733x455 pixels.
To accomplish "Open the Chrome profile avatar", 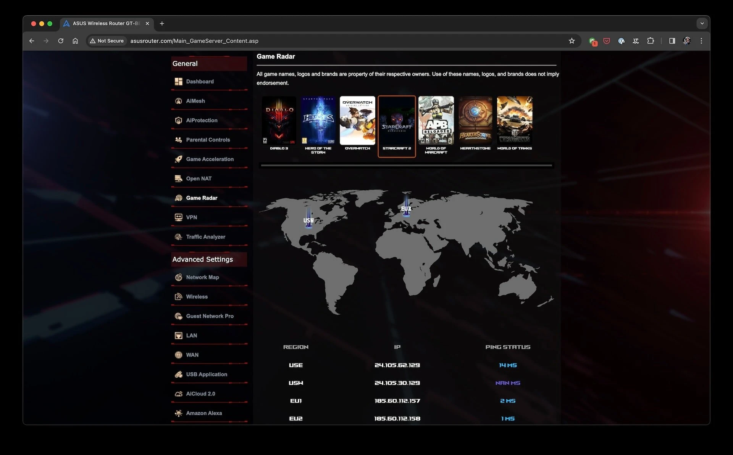I will tap(687, 41).
